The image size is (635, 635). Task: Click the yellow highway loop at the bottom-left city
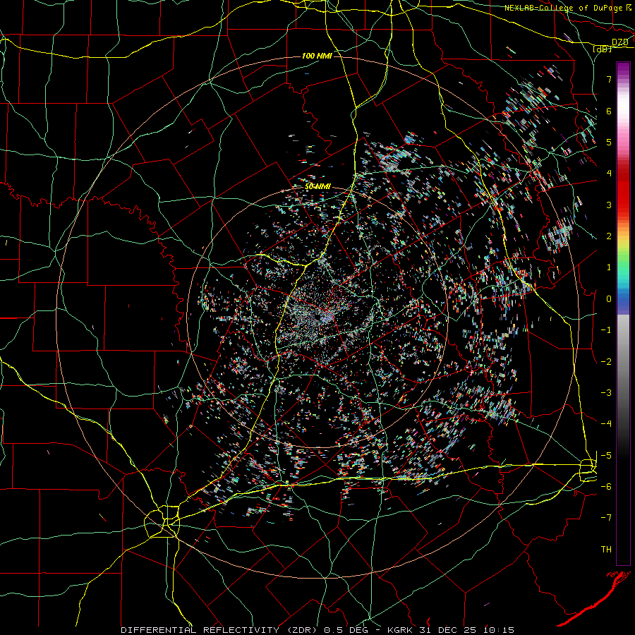[162, 521]
